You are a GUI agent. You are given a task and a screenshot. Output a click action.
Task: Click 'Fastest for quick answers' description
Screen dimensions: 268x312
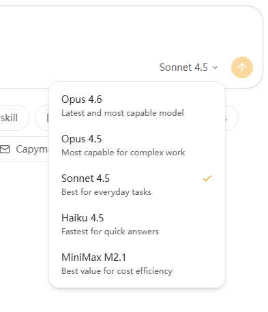tap(110, 232)
